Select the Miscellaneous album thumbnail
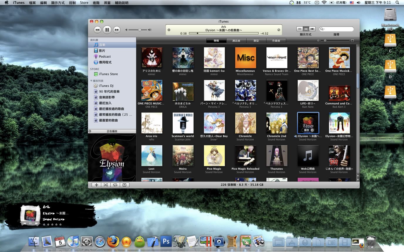 coord(245,58)
